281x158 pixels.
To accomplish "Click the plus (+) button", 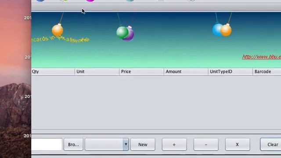I will click(x=174, y=144).
